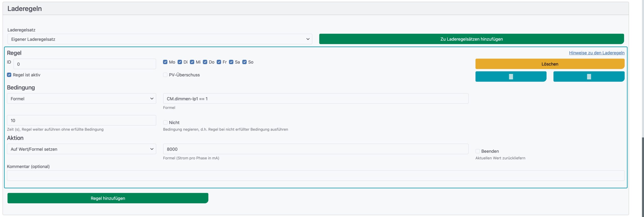
Task: Click the formula field 'CM.dimmen-lp1 == 1'
Action: [315, 99]
